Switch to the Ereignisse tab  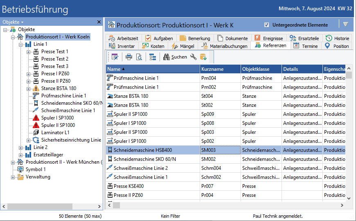269,38
